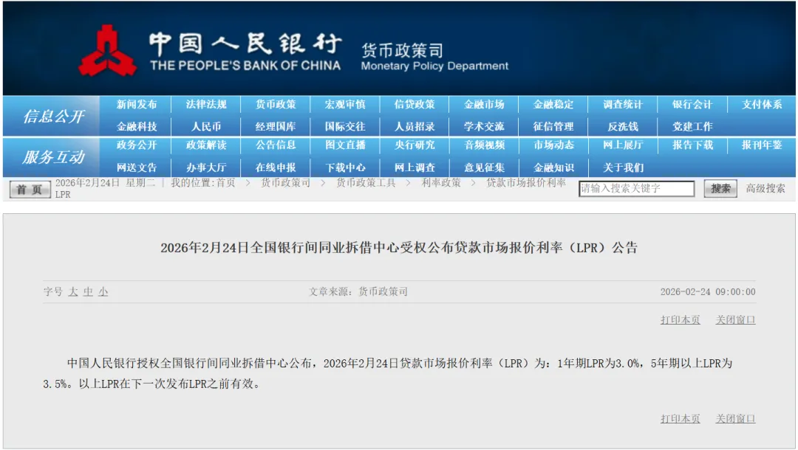Click the 首页 home button
The width and height of the screenshot is (798, 450).
coord(30,190)
